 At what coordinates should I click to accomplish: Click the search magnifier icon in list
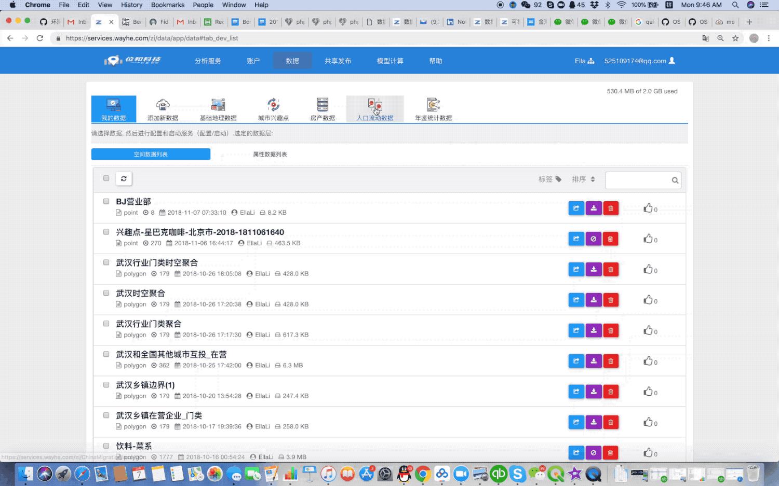pyautogui.click(x=675, y=180)
